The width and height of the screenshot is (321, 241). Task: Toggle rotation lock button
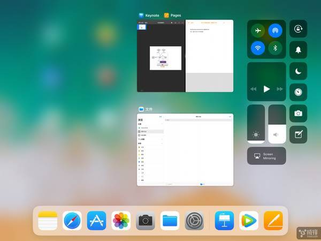[298, 29]
